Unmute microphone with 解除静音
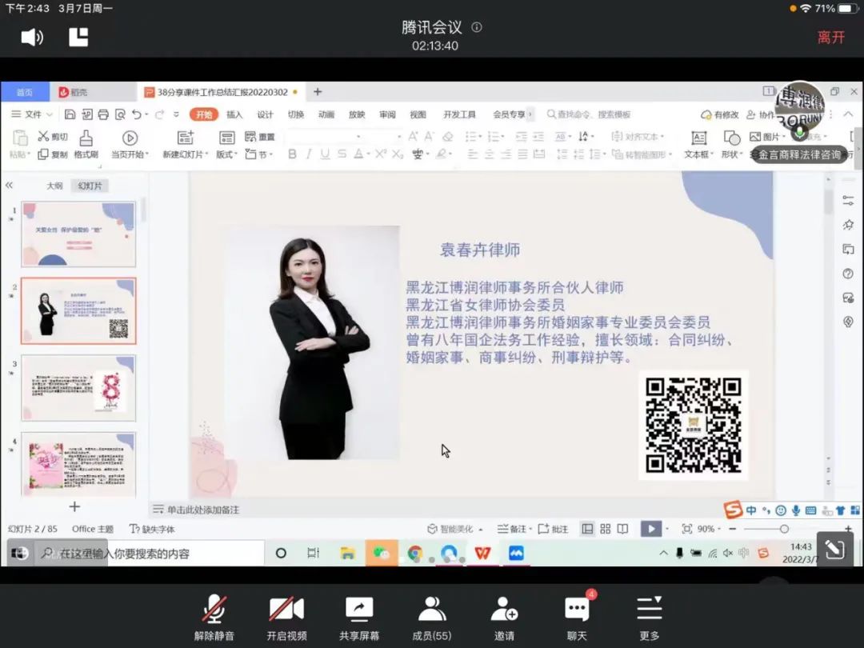 [214, 617]
